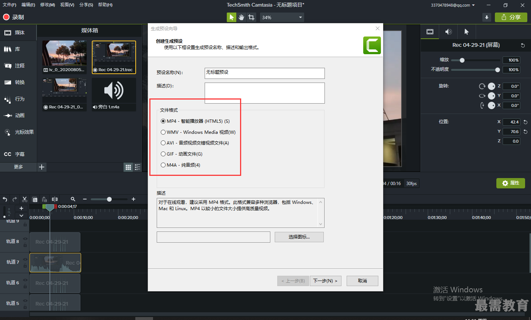Copy the selection on timeline toolbar
The image size is (531, 320).
[35, 199]
